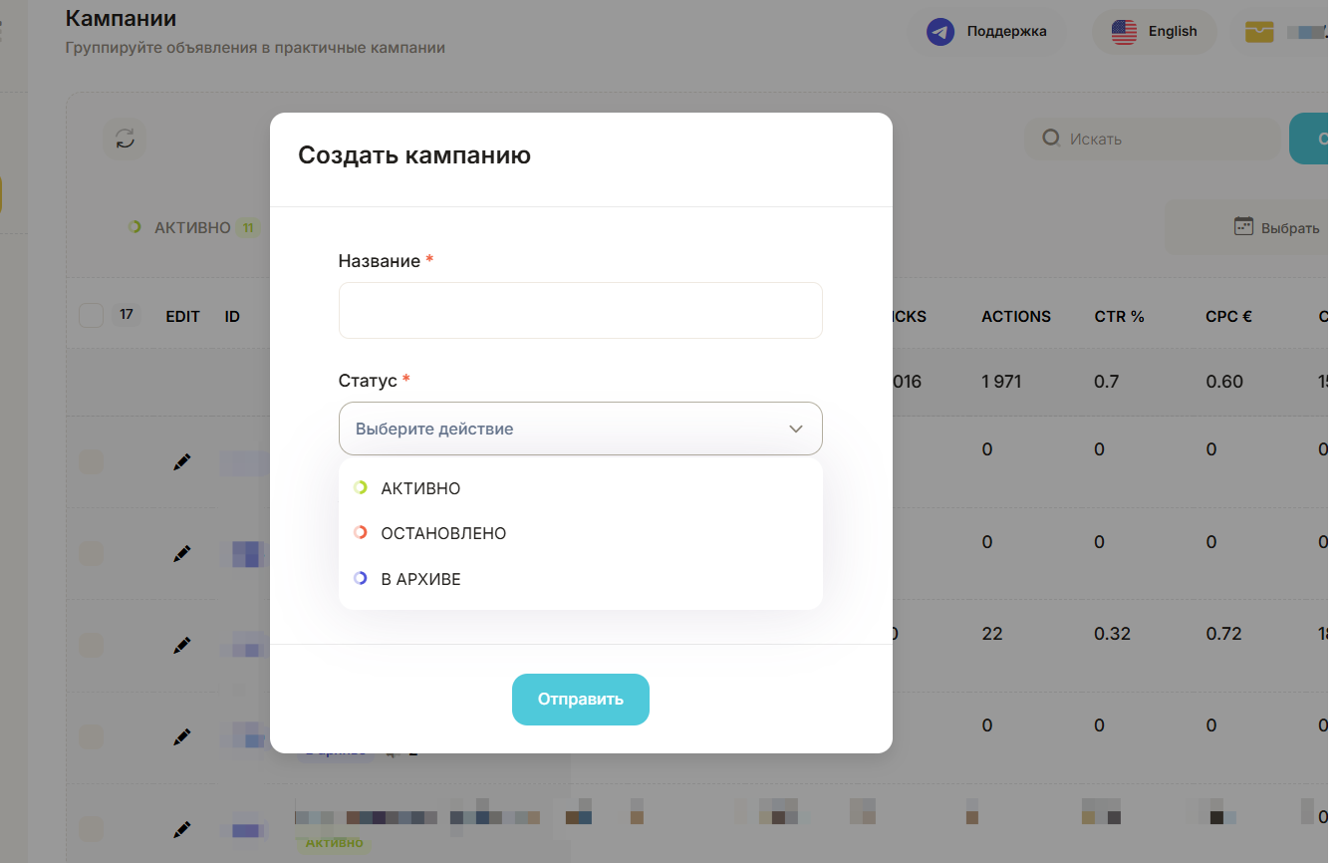Click the refresh campaigns icon
Viewport: 1342px width, 863px height.
125,139
